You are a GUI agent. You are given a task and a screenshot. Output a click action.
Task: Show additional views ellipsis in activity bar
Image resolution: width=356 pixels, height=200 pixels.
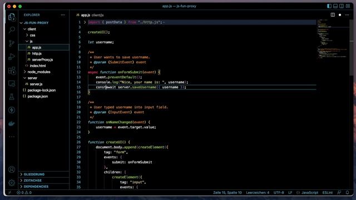click(x=12, y=137)
